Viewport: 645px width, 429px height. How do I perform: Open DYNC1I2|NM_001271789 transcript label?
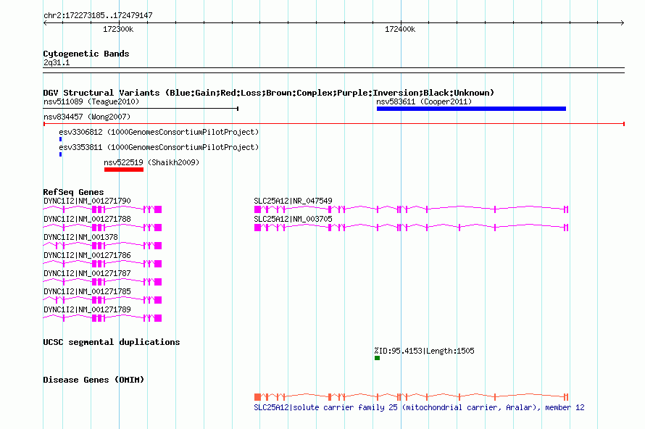pyautogui.click(x=87, y=309)
